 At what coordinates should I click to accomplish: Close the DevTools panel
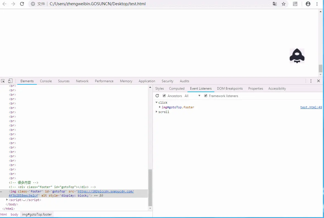pos(319,81)
